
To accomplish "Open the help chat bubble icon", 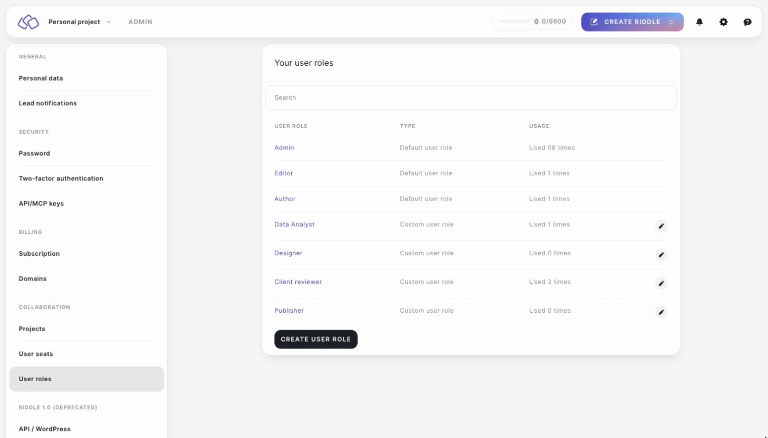I will (x=747, y=22).
